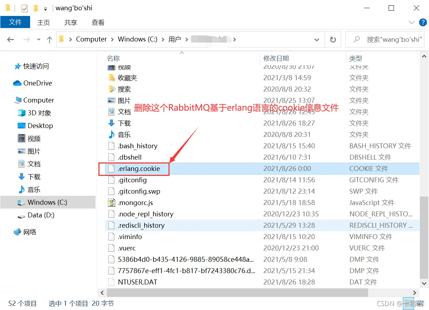Screen dimensions: 429x310
Task: Click the 收藏夹 folder icon
Action: click(x=112, y=78)
